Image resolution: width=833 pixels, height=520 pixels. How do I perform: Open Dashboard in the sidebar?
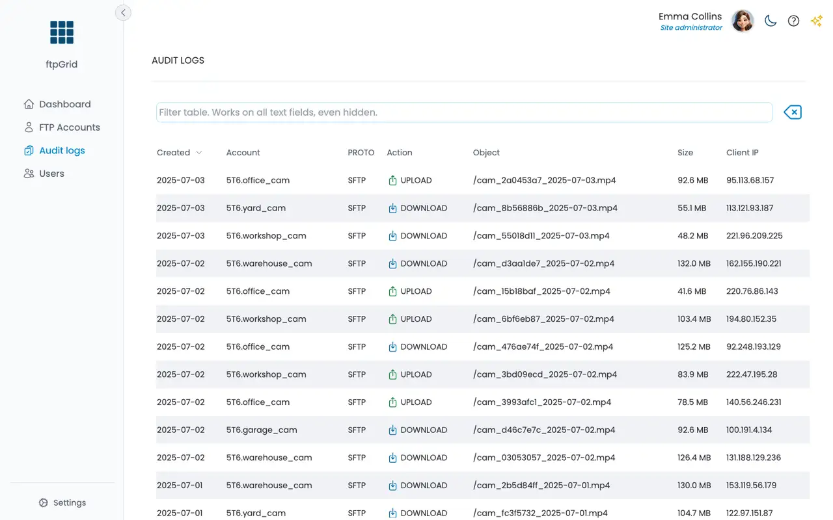point(57,104)
